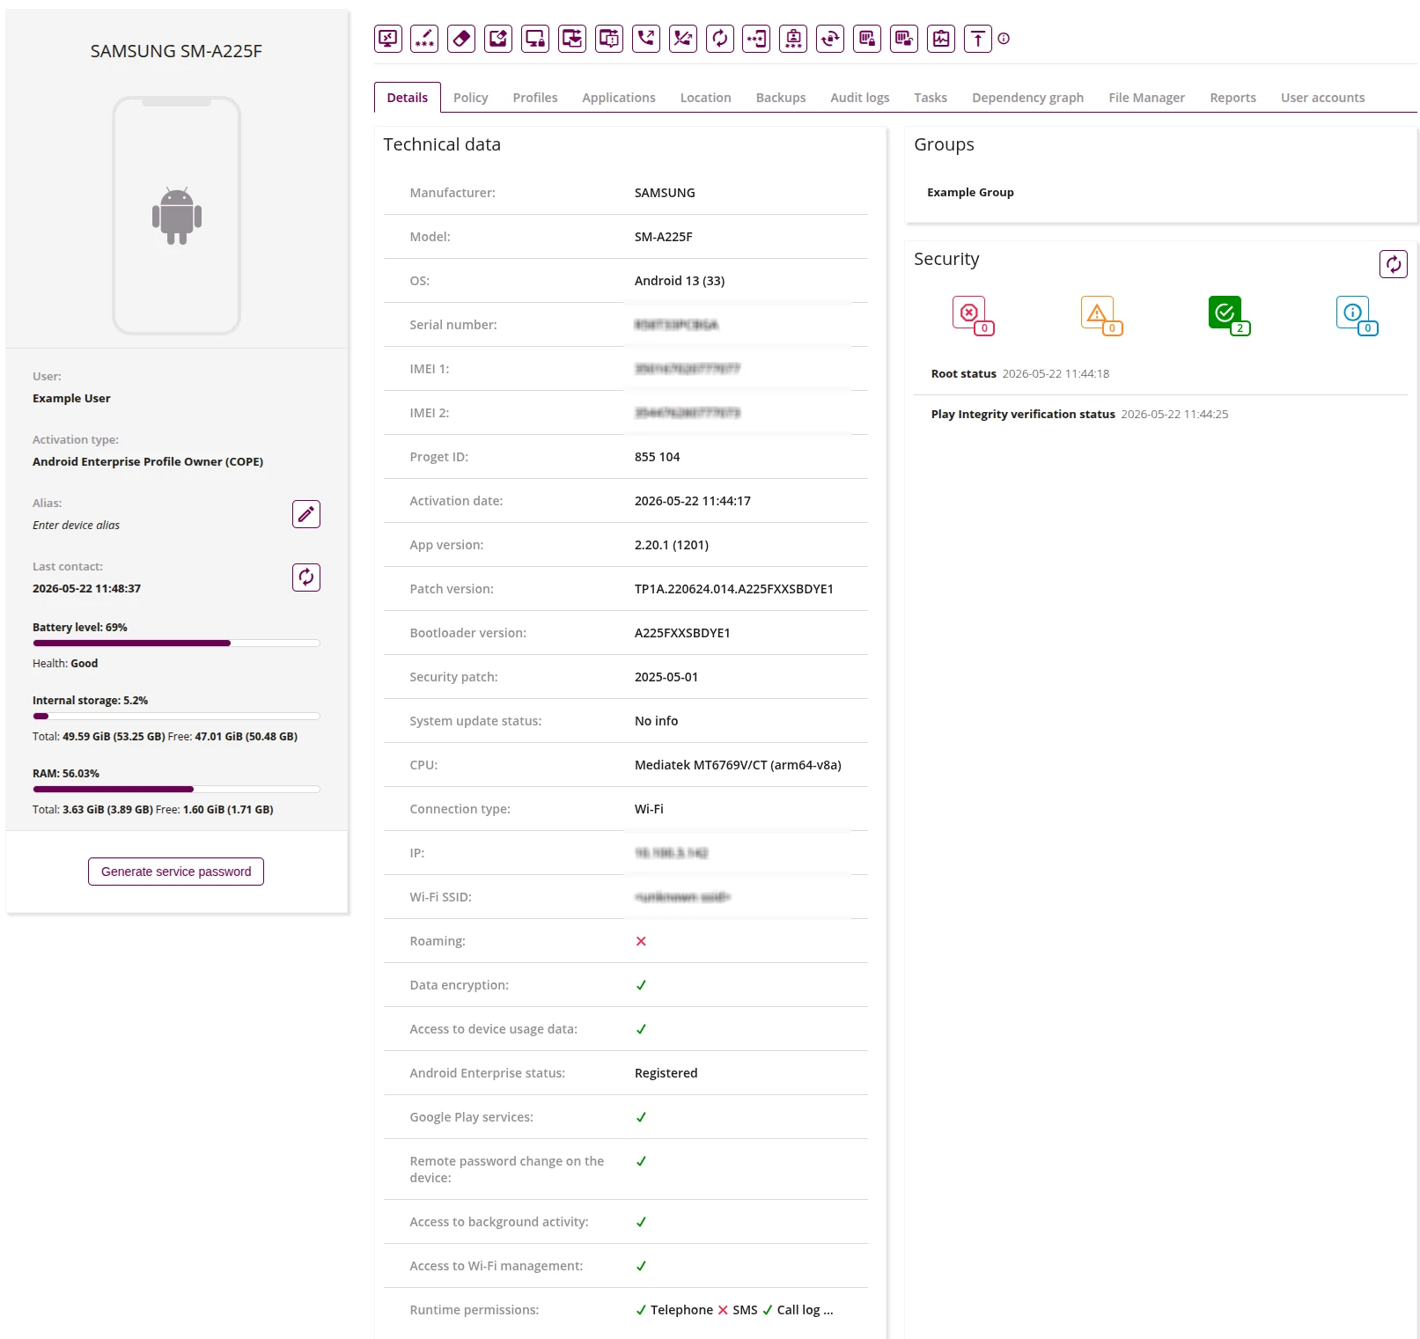This screenshot has width=1420, height=1339.
Task: Click Android Enterprise status Registered
Action: pyautogui.click(x=666, y=1073)
